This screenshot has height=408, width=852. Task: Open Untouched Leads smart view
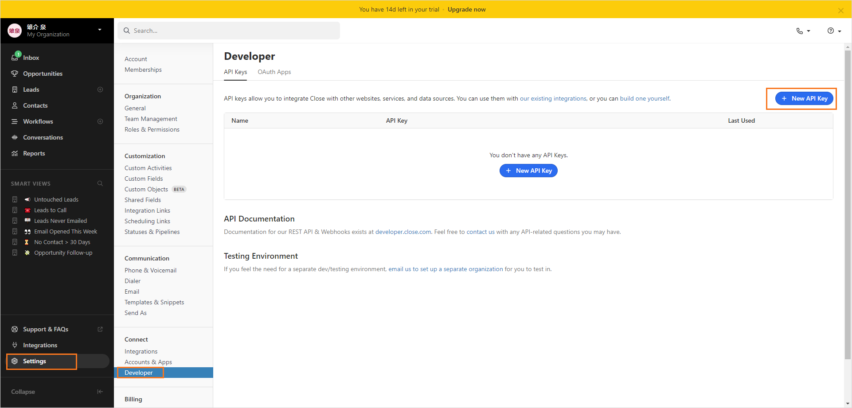click(x=56, y=199)
